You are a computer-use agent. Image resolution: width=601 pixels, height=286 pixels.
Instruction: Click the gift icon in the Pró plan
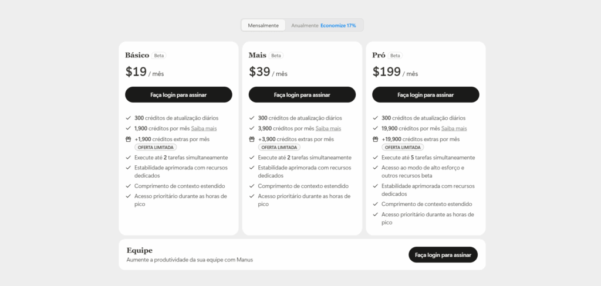pyautogui.click(x=375, y=139)
